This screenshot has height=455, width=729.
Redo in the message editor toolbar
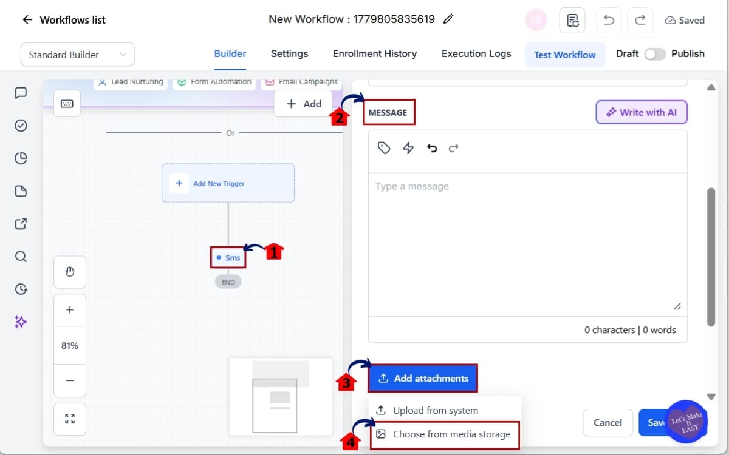click(x=453, y=148)
